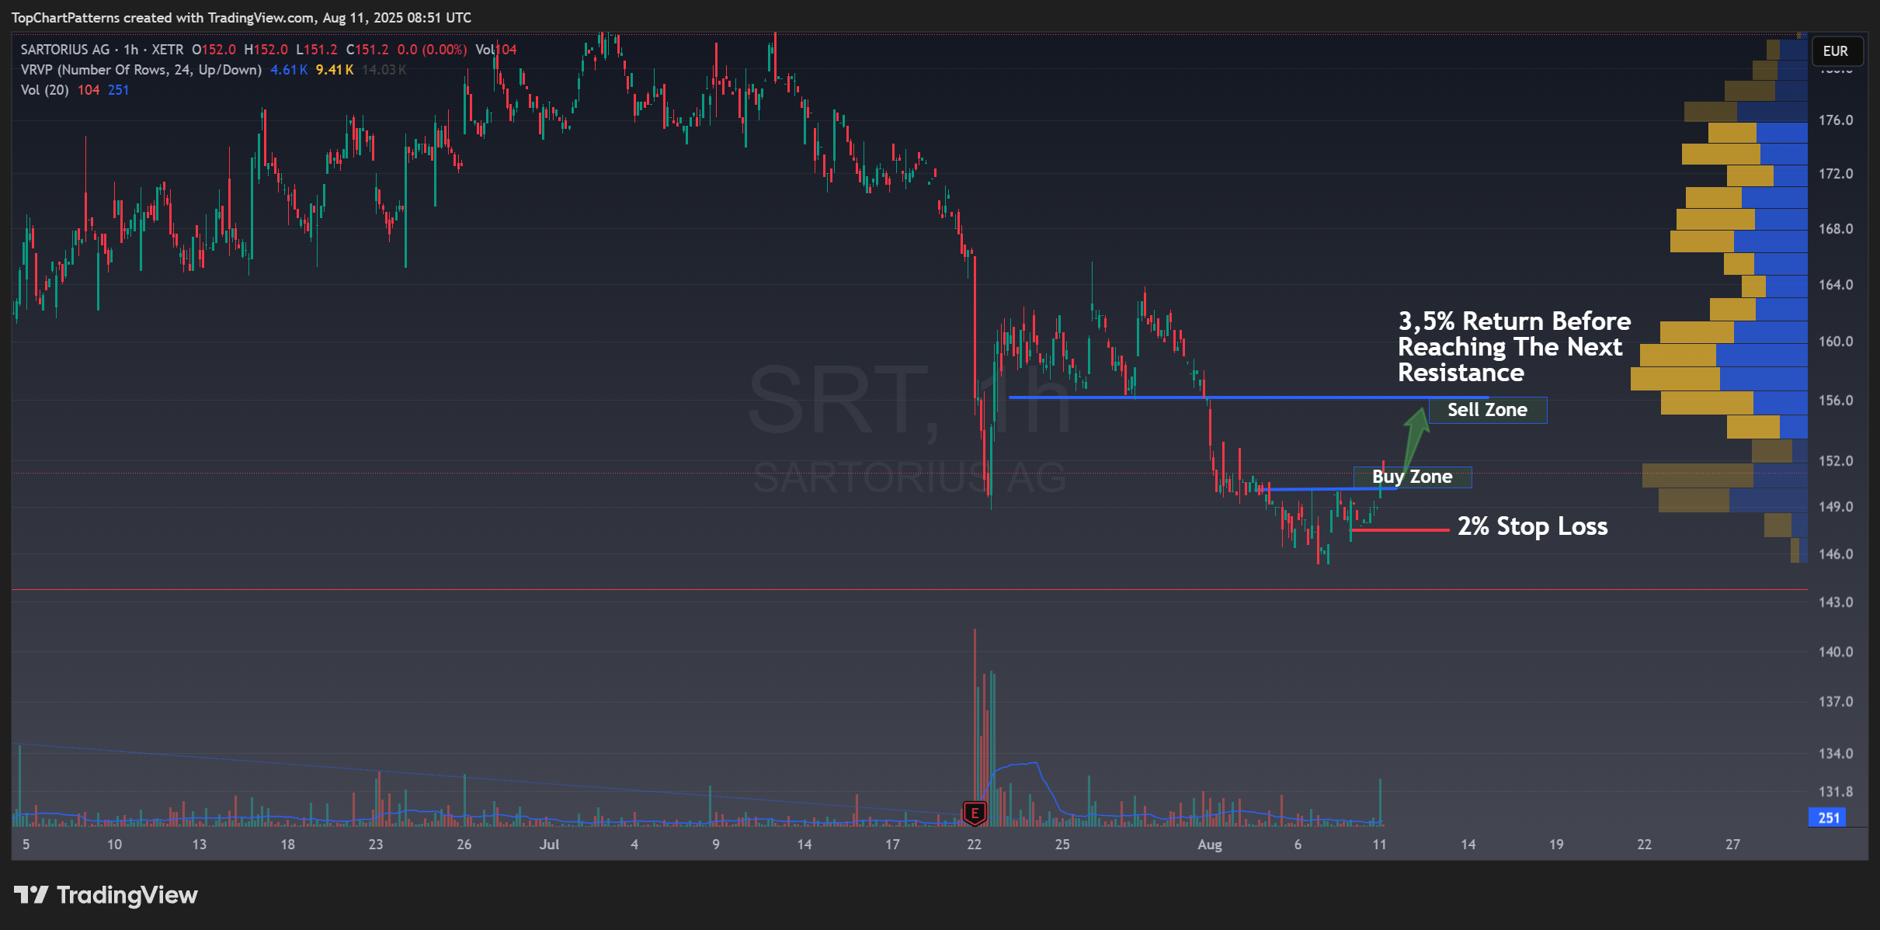Click price axis label 176.0
This screenshot has width=1880, height=930.
(x=1836, y=120)
